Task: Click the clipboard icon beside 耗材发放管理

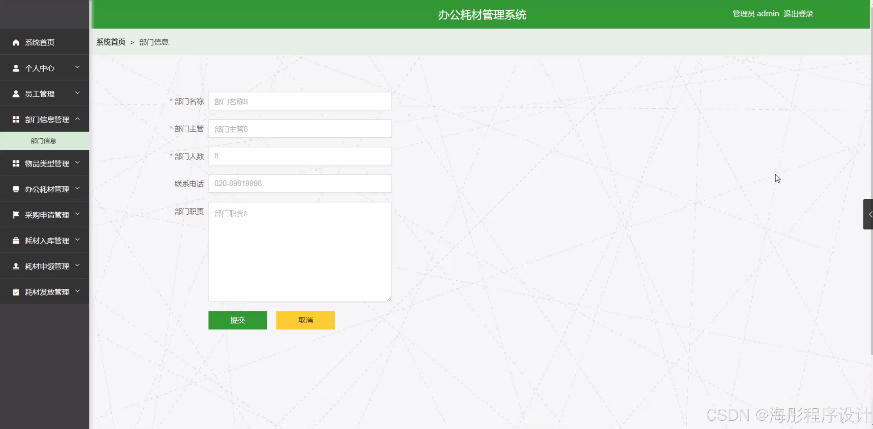Action: (x=16, y=292)
